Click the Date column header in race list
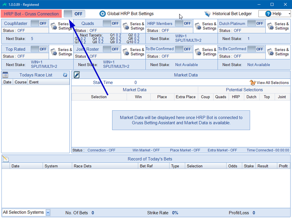 pos(7,82)
